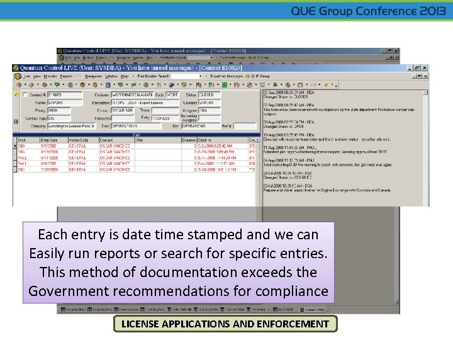This screenshot has height=340, width=453.
Task: Click the Customer field WORTHINGTON AVIATI
Action: point(132,95)
